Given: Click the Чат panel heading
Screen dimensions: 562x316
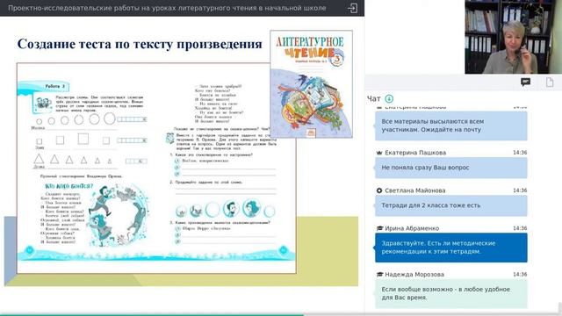Looking at the screenshot, I should pyautogui.click(x=373, y=98).
